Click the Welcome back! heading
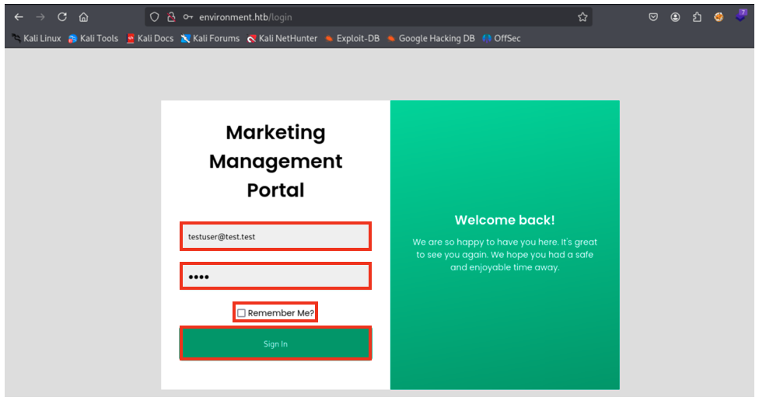This screenshot has width=759, height=404. pyautogui.click(x=505, y=220)
